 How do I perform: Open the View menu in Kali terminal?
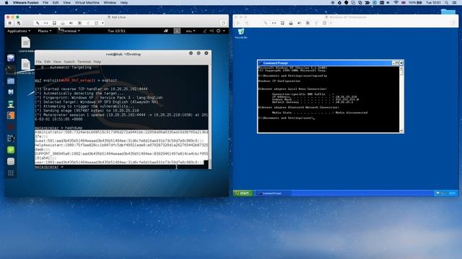pos(57,62)
